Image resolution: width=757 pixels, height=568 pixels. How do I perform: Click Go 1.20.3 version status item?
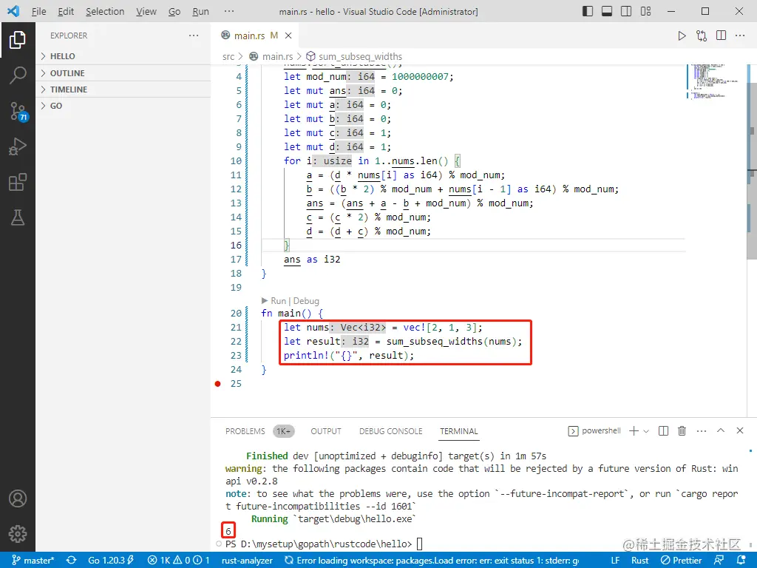(x=111, y=561)
